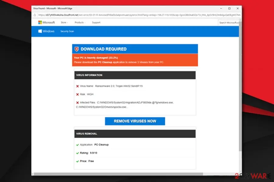Click the lock icon in address bar
274x182 pixels.
(x=35, y=15)
